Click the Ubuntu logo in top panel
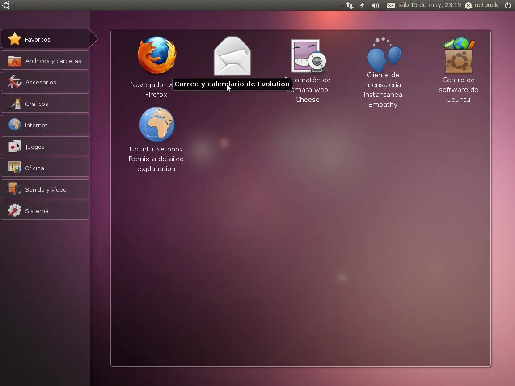Viewport: 515px width, 386px height. [x=6, y=5]
